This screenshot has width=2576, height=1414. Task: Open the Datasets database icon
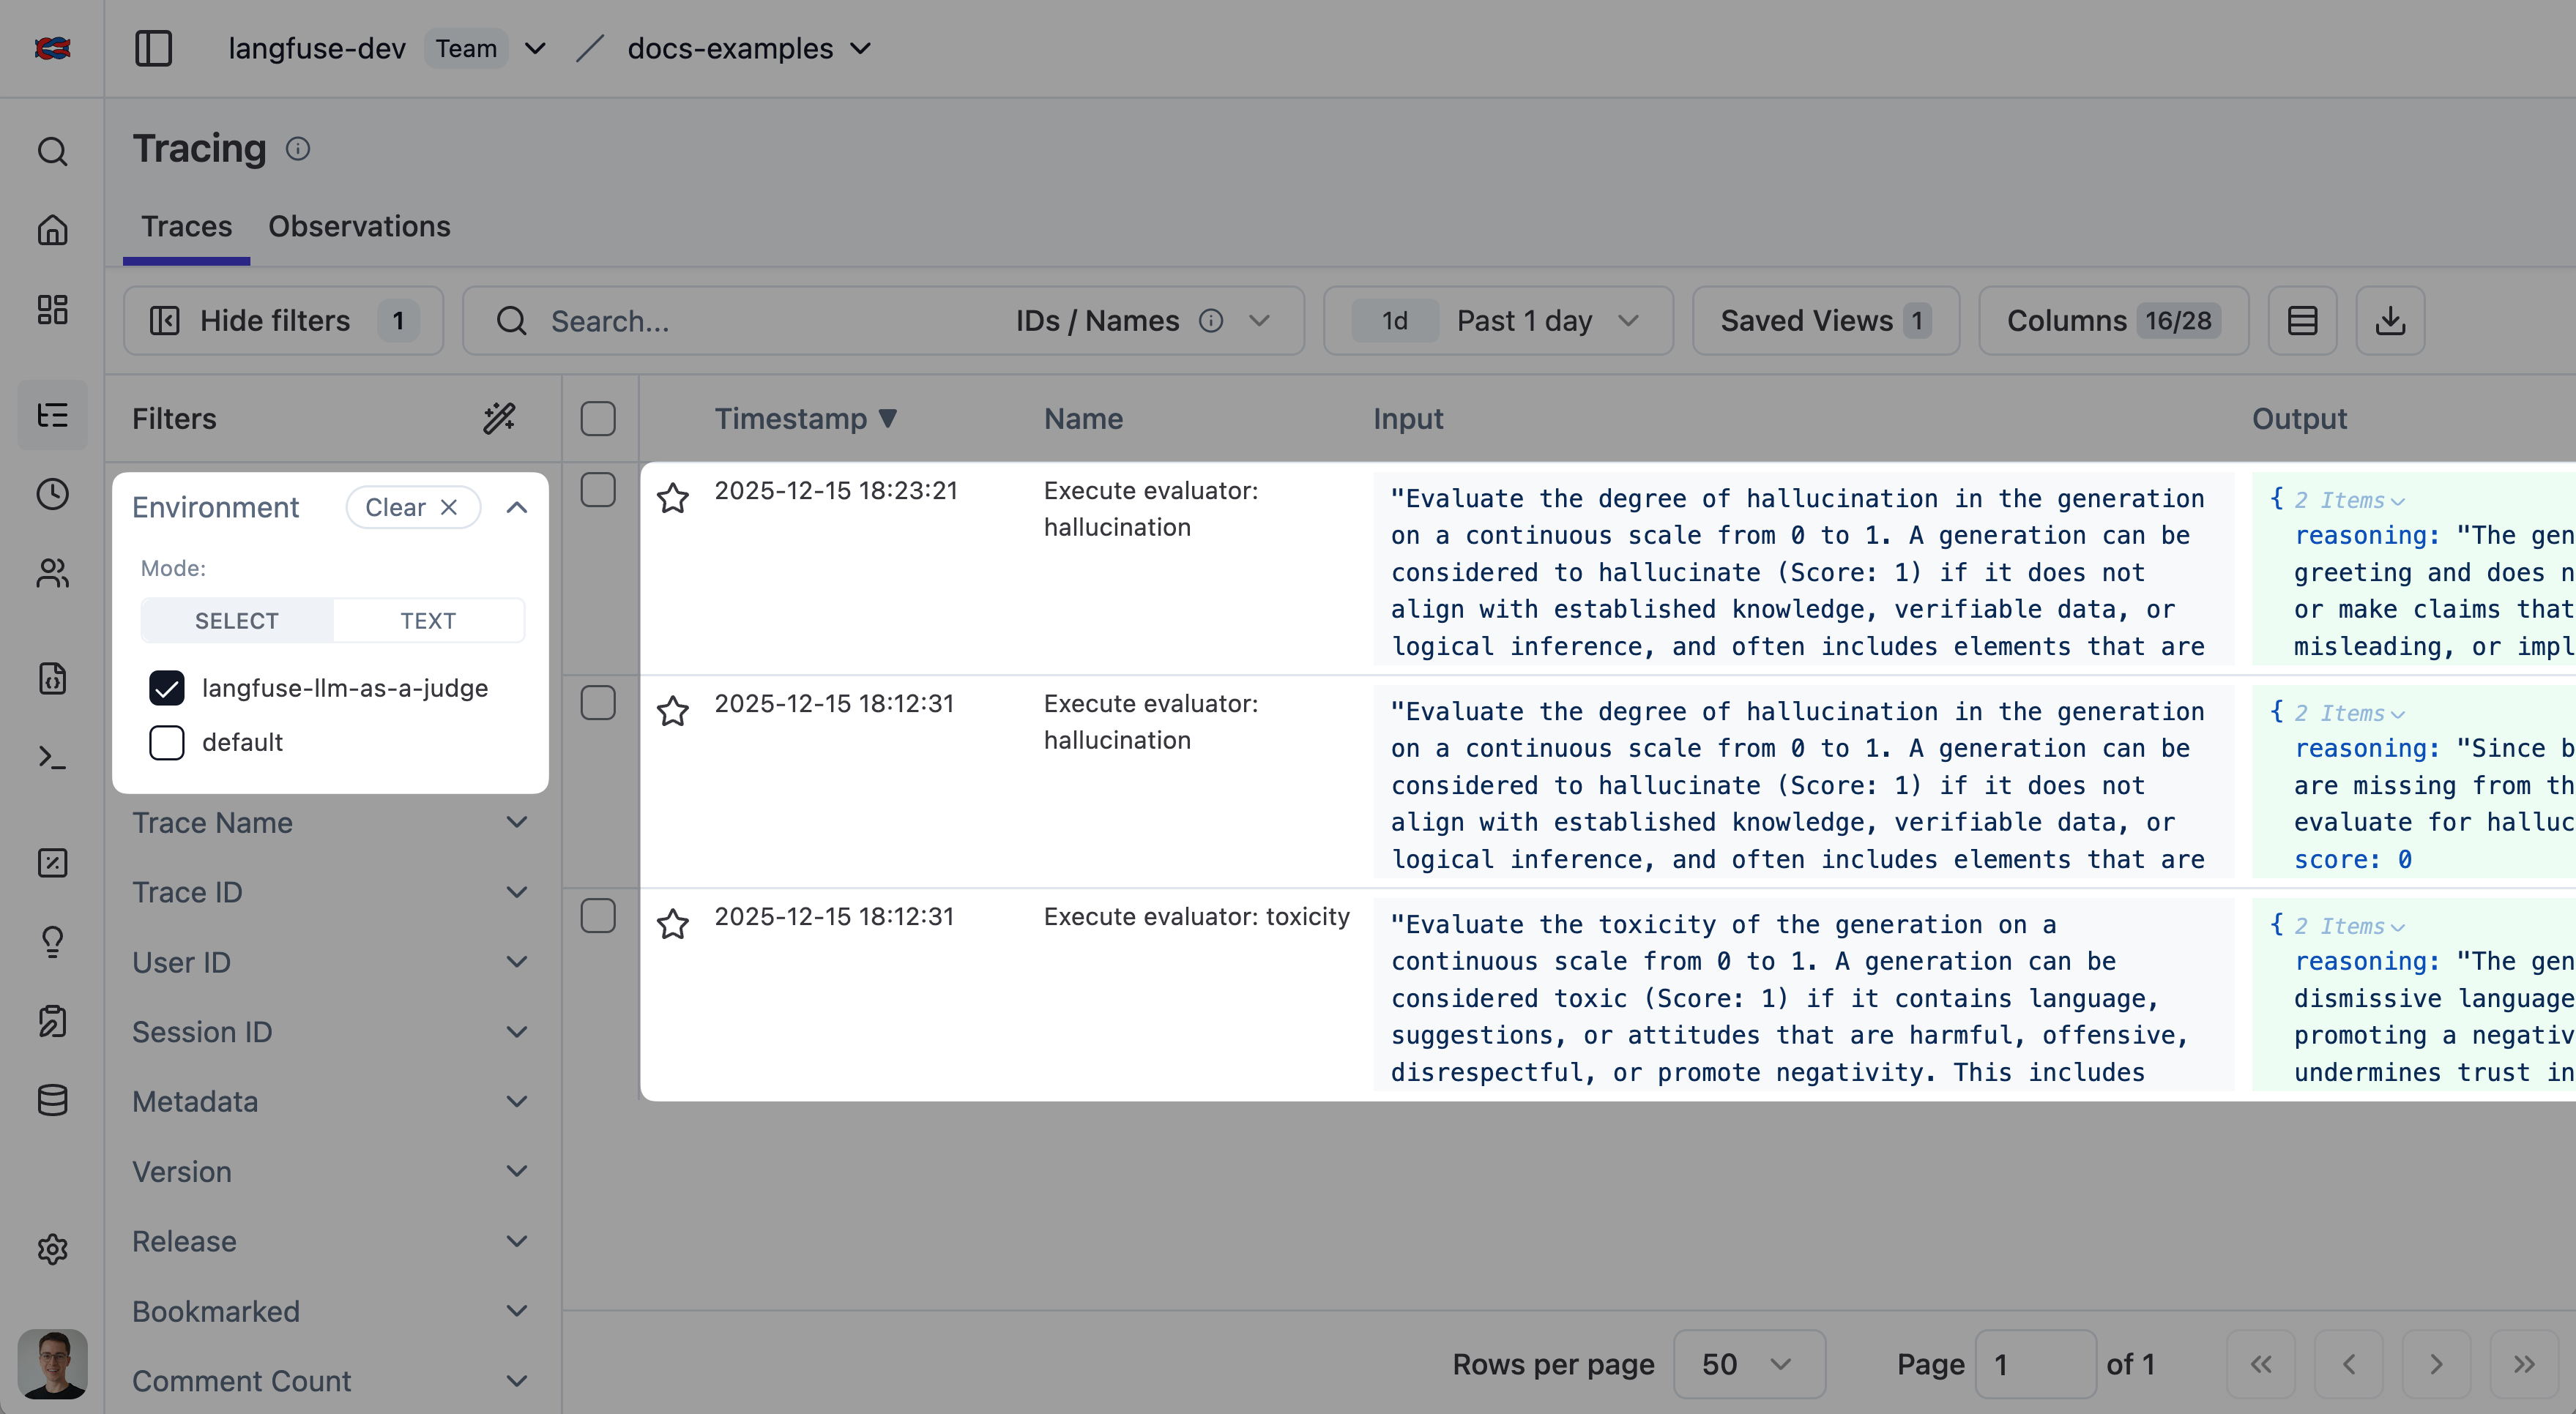(52, 1100)
